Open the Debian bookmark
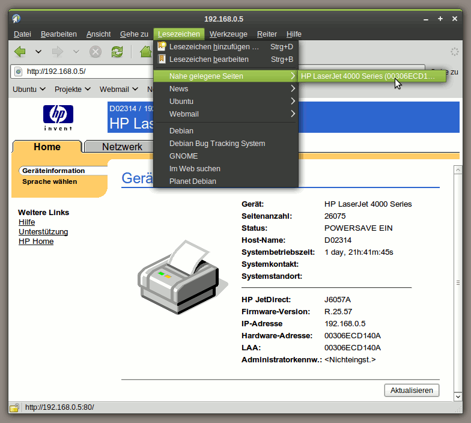This screenshot has height=423, width=471. coord(226,131)
